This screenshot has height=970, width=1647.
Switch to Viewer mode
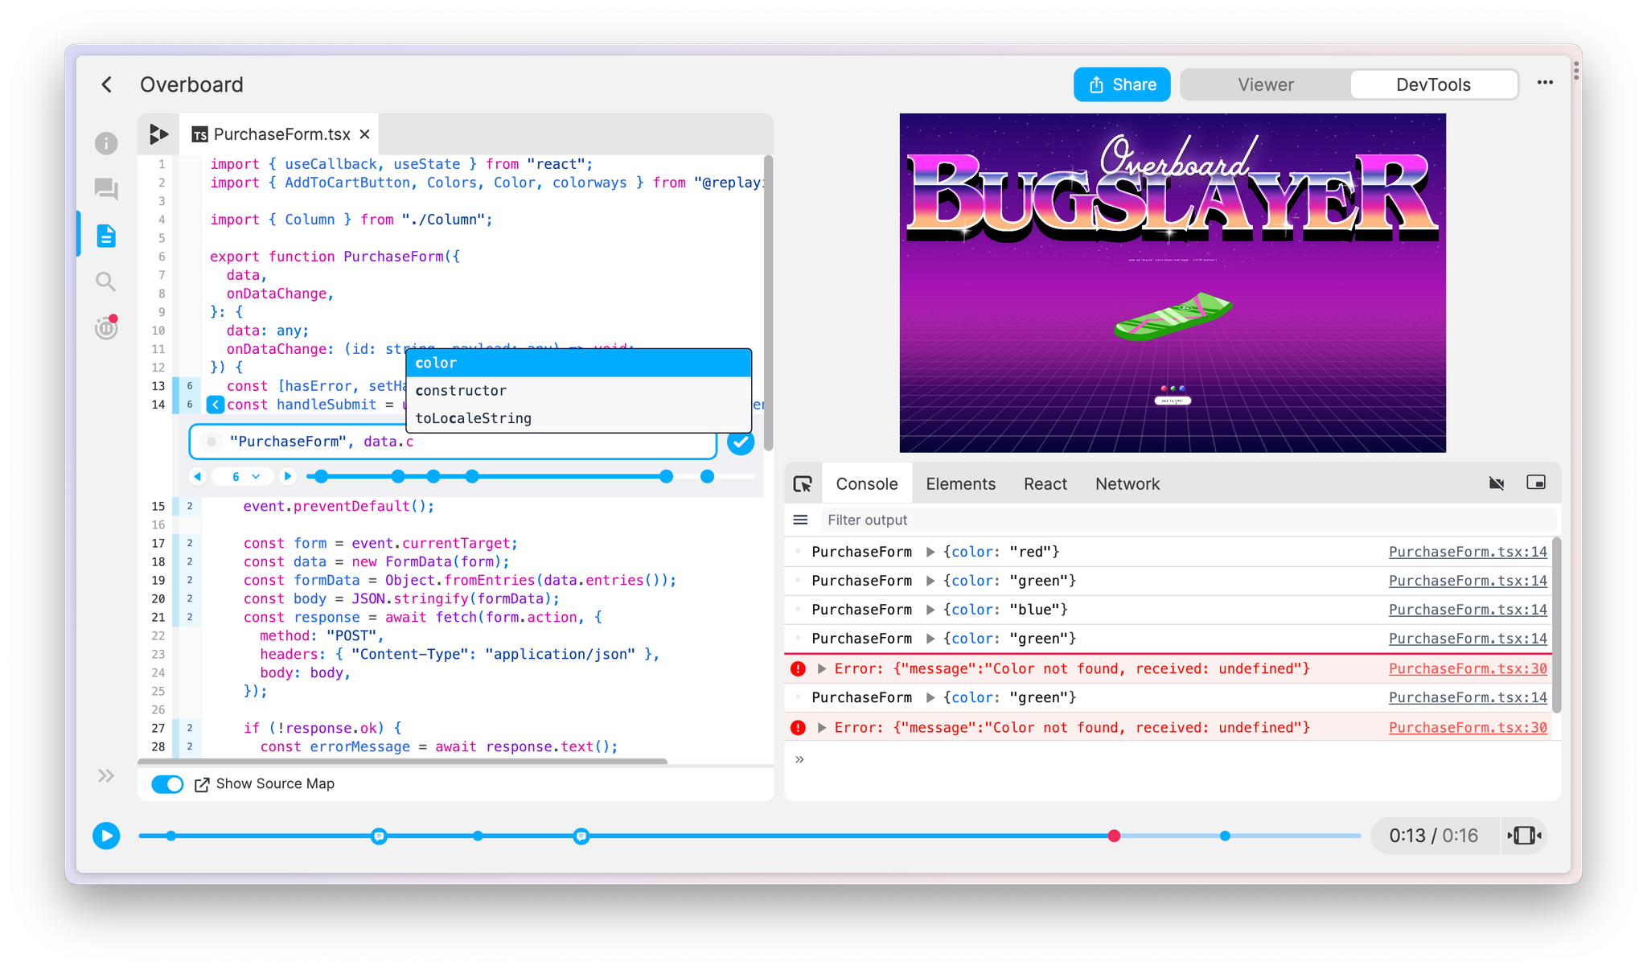[1266, 84]
